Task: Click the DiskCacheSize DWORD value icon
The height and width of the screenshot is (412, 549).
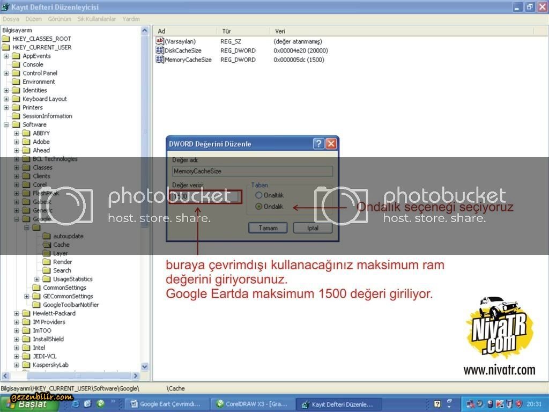Action: [x=159, y=50]
